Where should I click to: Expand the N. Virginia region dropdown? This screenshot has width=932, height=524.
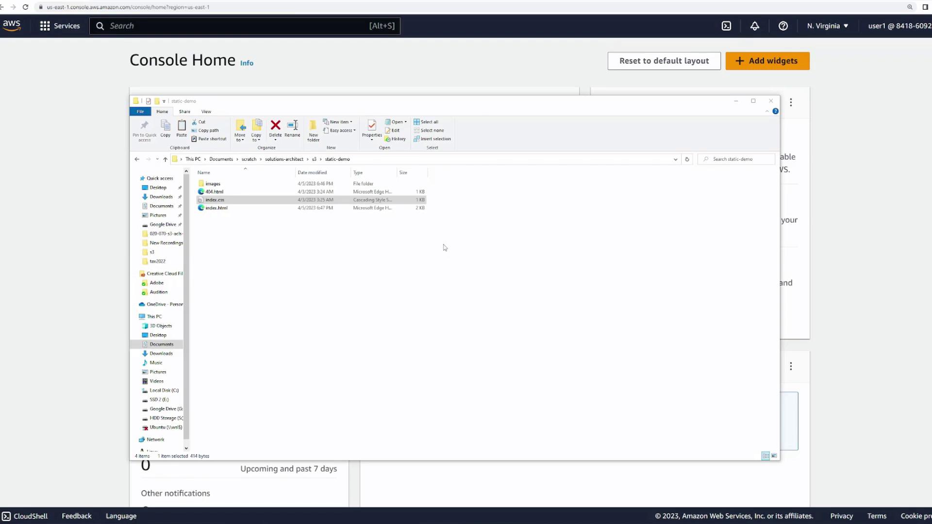tap(828, 26)
